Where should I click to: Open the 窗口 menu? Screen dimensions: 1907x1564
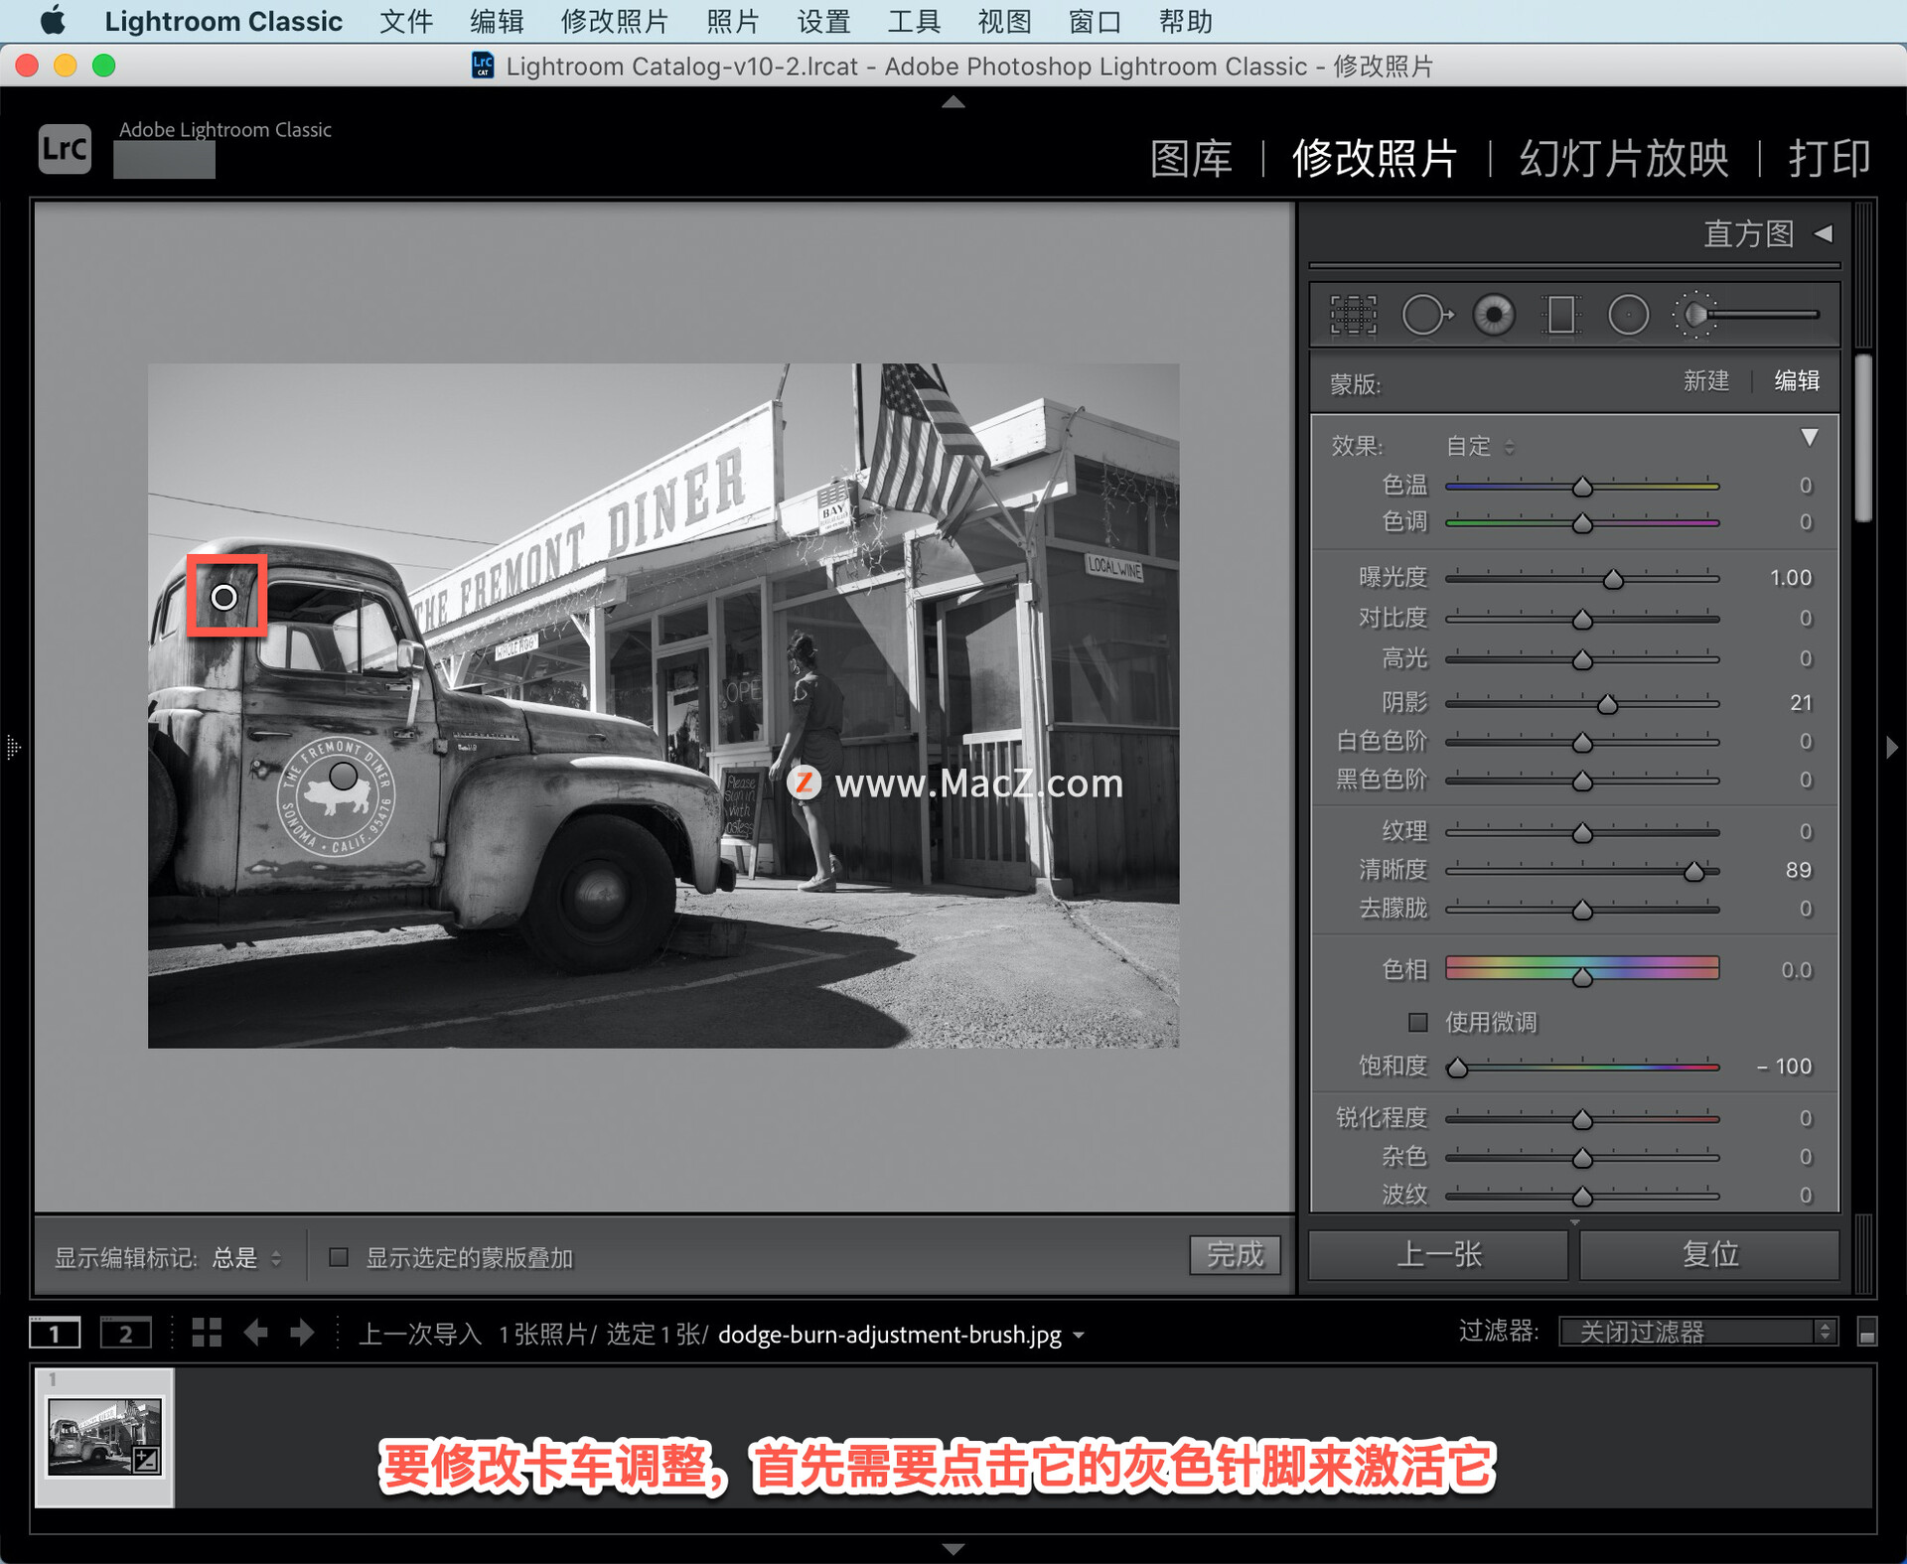click(1095, 21)
